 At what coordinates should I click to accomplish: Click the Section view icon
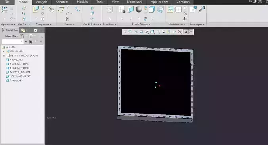click(x=130, y=10)
